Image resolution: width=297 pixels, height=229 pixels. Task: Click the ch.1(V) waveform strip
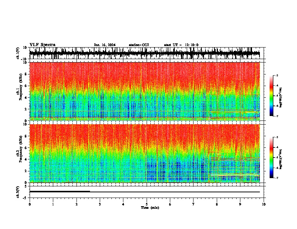point(144,53)
